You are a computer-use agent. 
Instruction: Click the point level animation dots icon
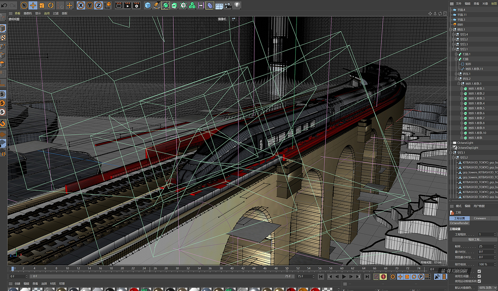[427, 277]
